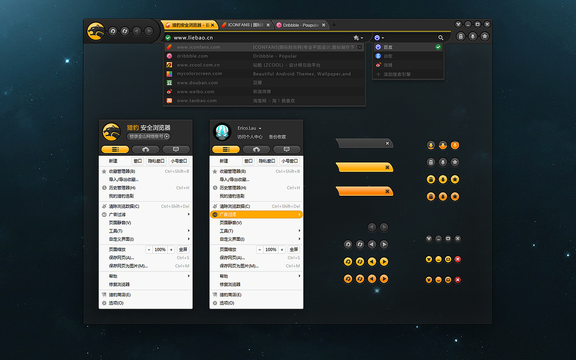
Task: Click the magnifier icon in the search box
Action: point(441,38)
